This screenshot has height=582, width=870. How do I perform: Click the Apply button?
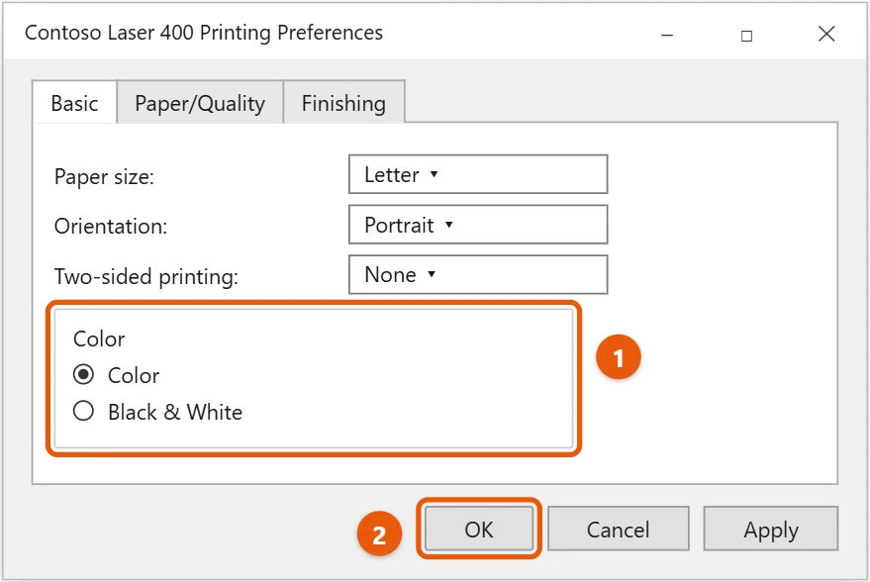coord(771,529)
